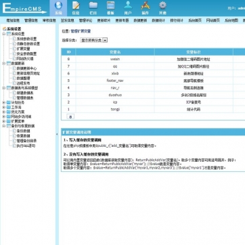Screen dimensions: 245x245
Task: Open 管理备份目录 in the tree
Action: 26,141
